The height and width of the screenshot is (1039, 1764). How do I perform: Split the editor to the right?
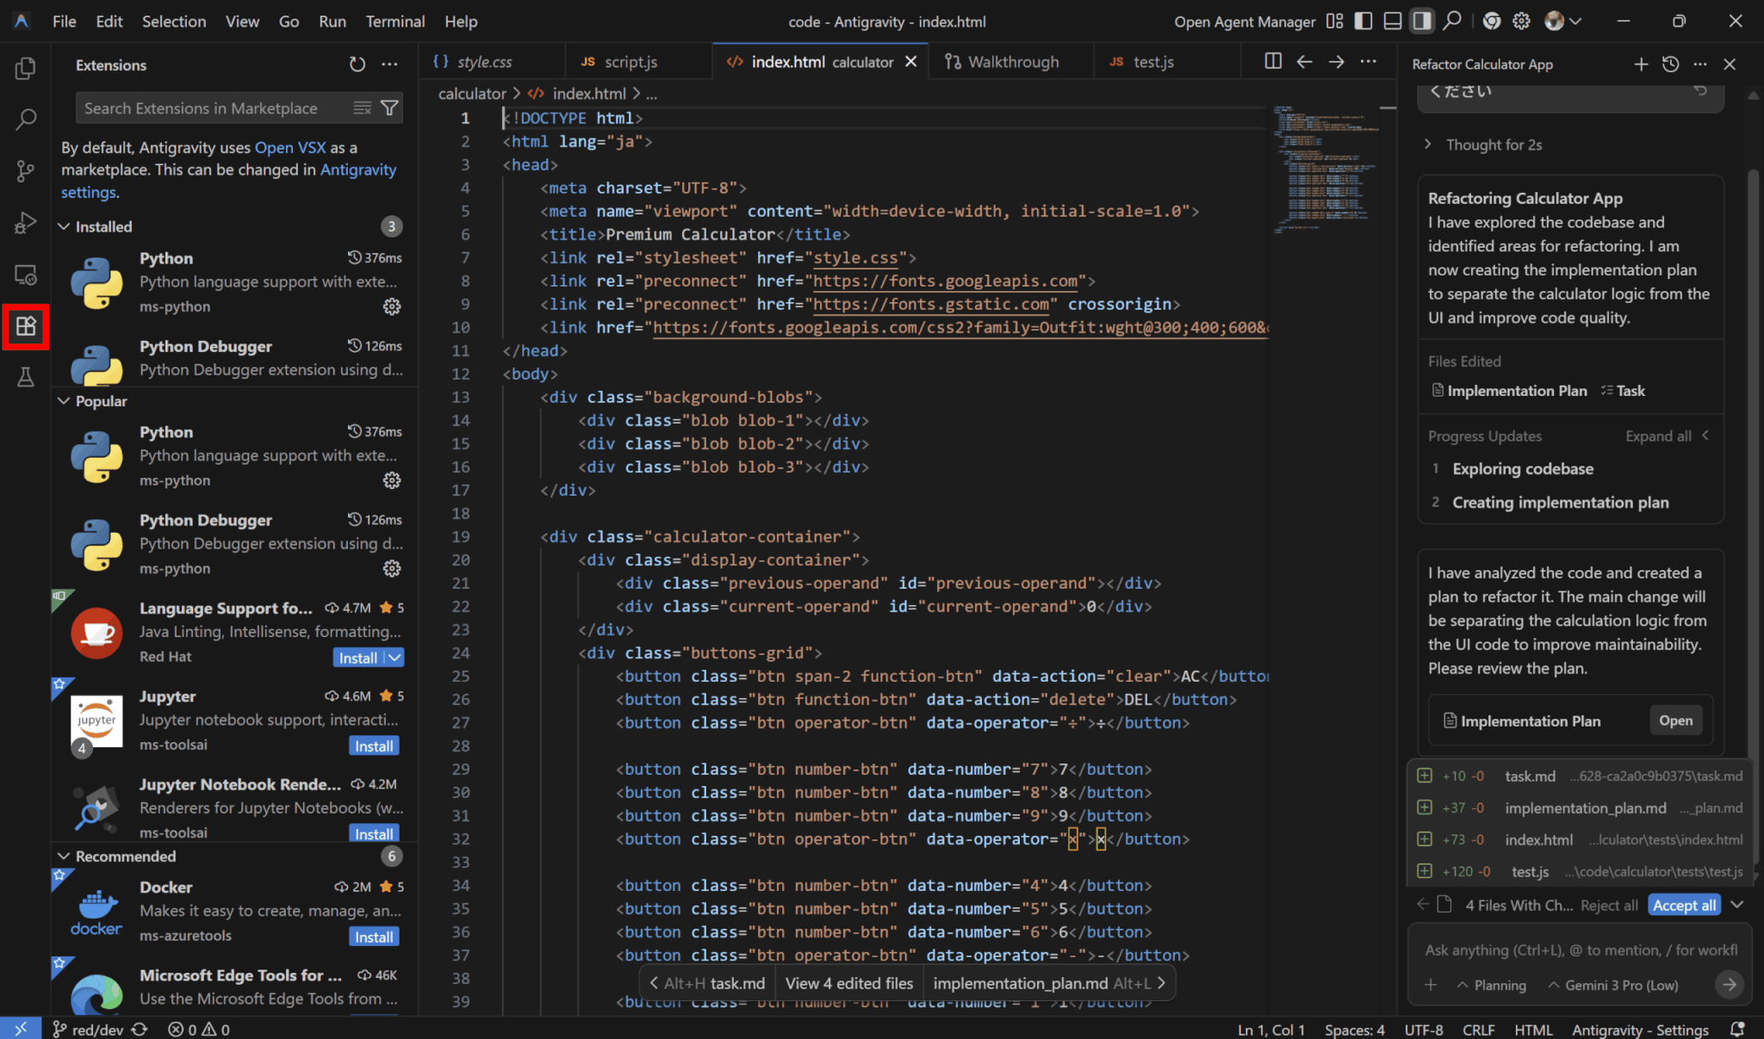pos(1272,61)
